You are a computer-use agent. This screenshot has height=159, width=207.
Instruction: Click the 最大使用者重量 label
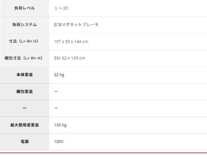25,125
